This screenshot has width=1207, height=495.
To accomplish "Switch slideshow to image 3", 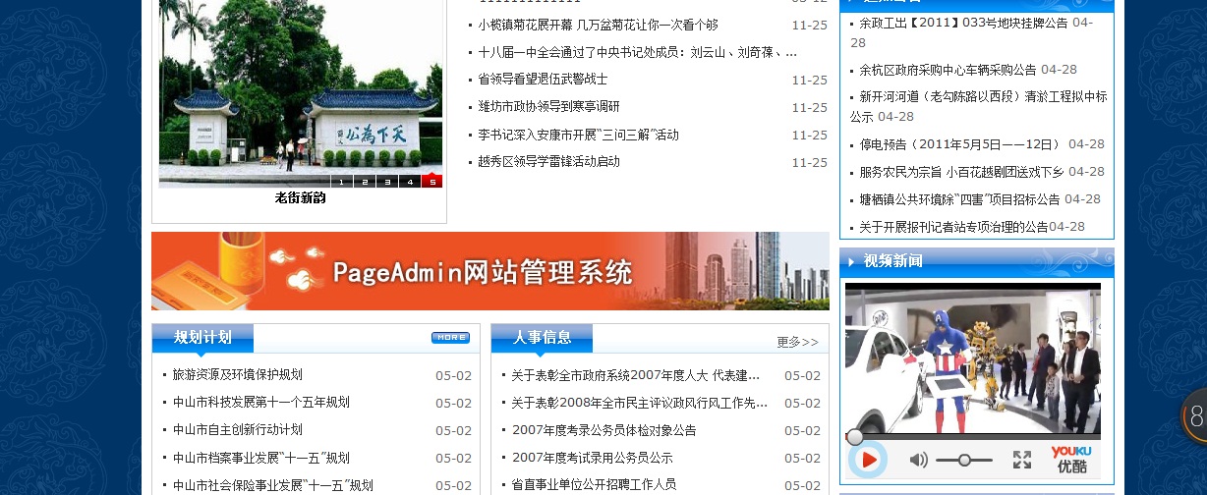I will (x=387, y=181).
